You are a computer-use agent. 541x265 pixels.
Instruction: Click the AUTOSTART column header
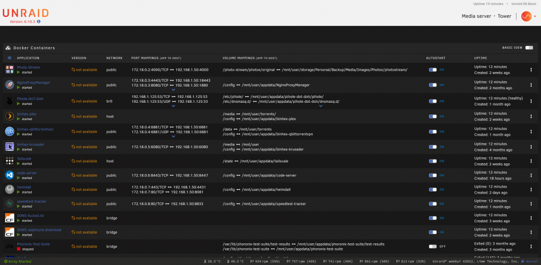point(436,58)
